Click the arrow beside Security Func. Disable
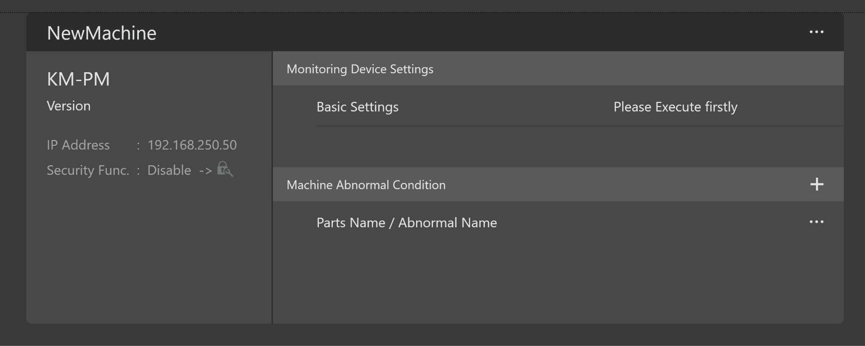Viewport: 865px width, 346px height. point(205,171)
